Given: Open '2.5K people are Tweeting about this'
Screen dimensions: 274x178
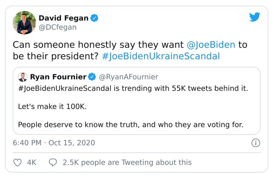Looking at the screenshot, I should click(x=127, y=162).
